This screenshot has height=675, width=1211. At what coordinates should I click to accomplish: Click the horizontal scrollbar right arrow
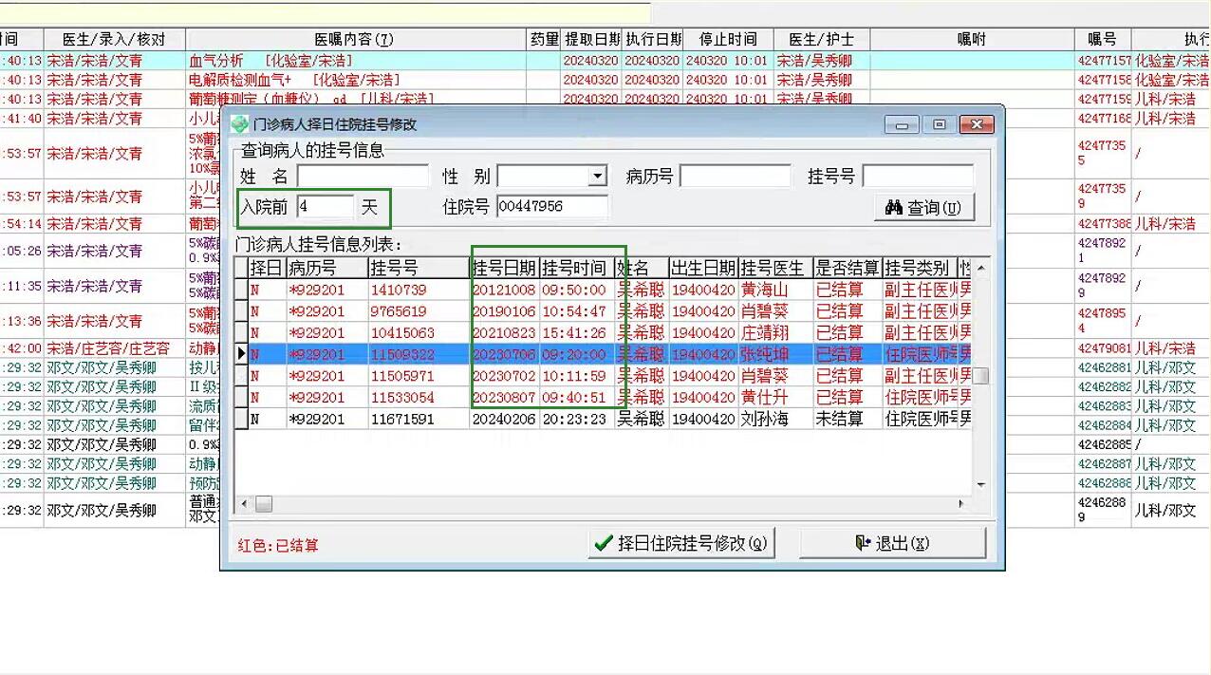click(961, 503)
